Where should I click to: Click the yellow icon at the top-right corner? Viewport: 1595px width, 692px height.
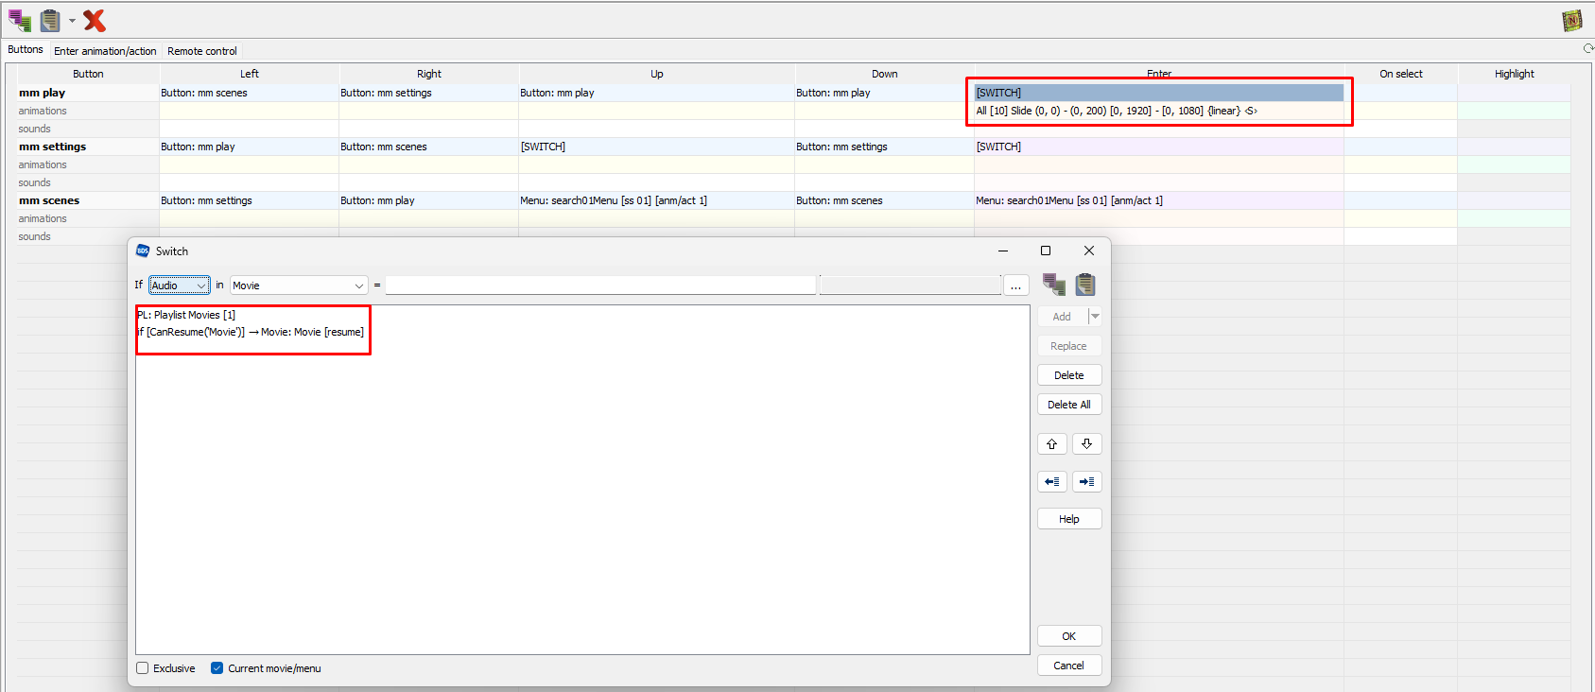[1571, 20]
